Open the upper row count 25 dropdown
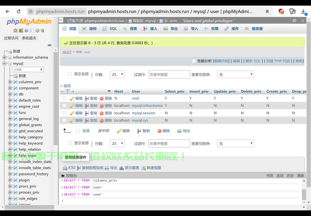The image size is (311, 216). (117, 74)
